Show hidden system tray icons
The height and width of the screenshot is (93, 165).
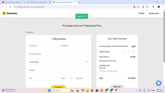137,90
